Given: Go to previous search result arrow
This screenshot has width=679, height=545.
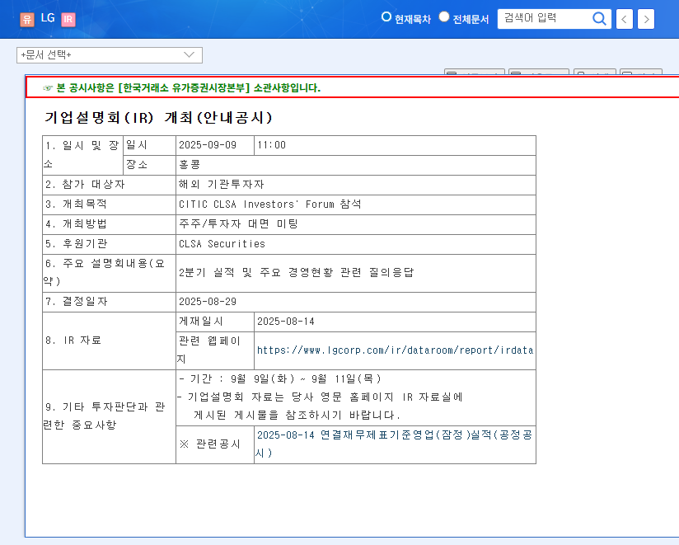Looking at the screenshot, I should (624, 19).
